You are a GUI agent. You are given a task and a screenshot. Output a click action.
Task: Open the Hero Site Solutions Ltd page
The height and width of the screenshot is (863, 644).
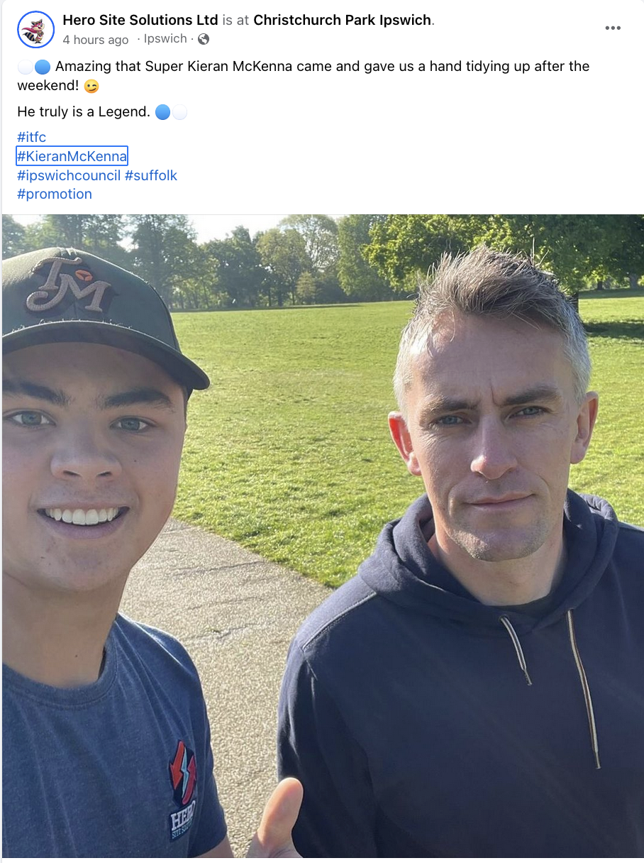140,20
